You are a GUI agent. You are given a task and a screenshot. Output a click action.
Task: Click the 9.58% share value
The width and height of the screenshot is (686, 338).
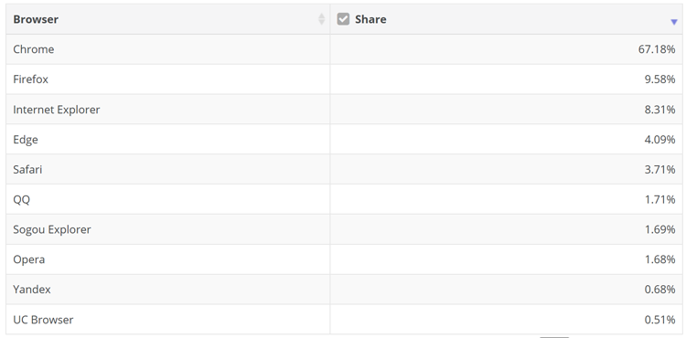pos(659,79)
